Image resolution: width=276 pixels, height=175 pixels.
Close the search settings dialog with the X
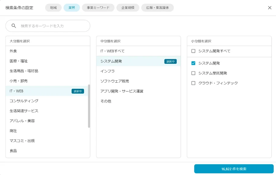pos(270,8)
